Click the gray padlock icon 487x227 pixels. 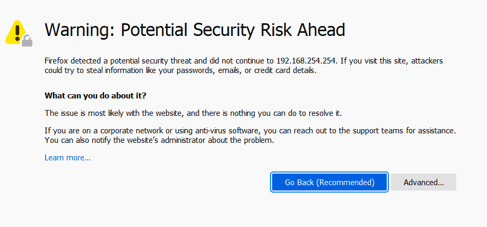[27, 41]
